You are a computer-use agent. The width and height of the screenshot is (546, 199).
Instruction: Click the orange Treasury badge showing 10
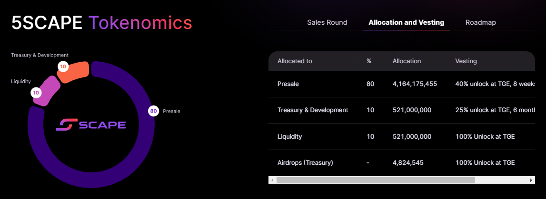pos(63,66)
